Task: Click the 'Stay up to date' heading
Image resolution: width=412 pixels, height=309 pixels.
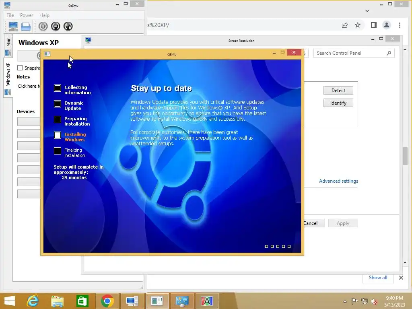Action: pyautogui.click(x=161, y=88)
